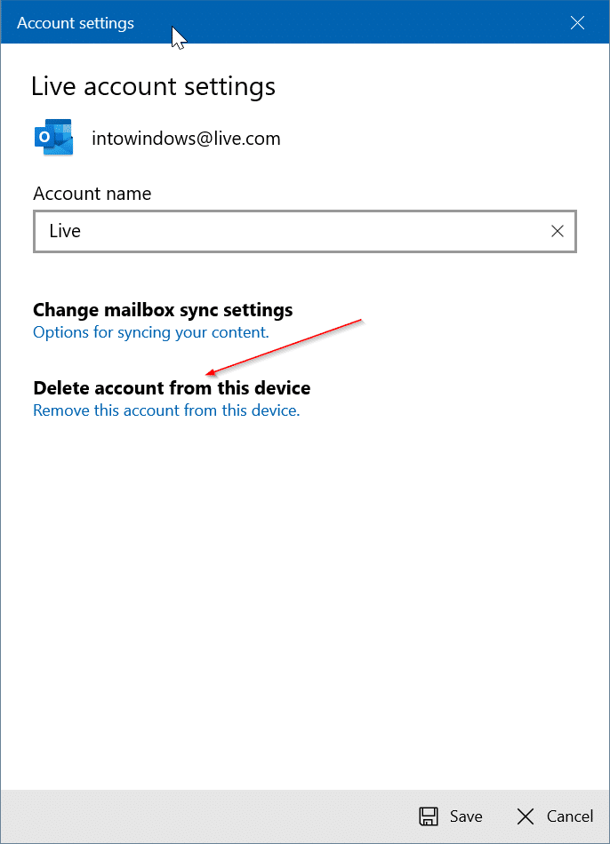The image size is (610, 844).
Task: Click the Outlook account icon
Action: 53,137
